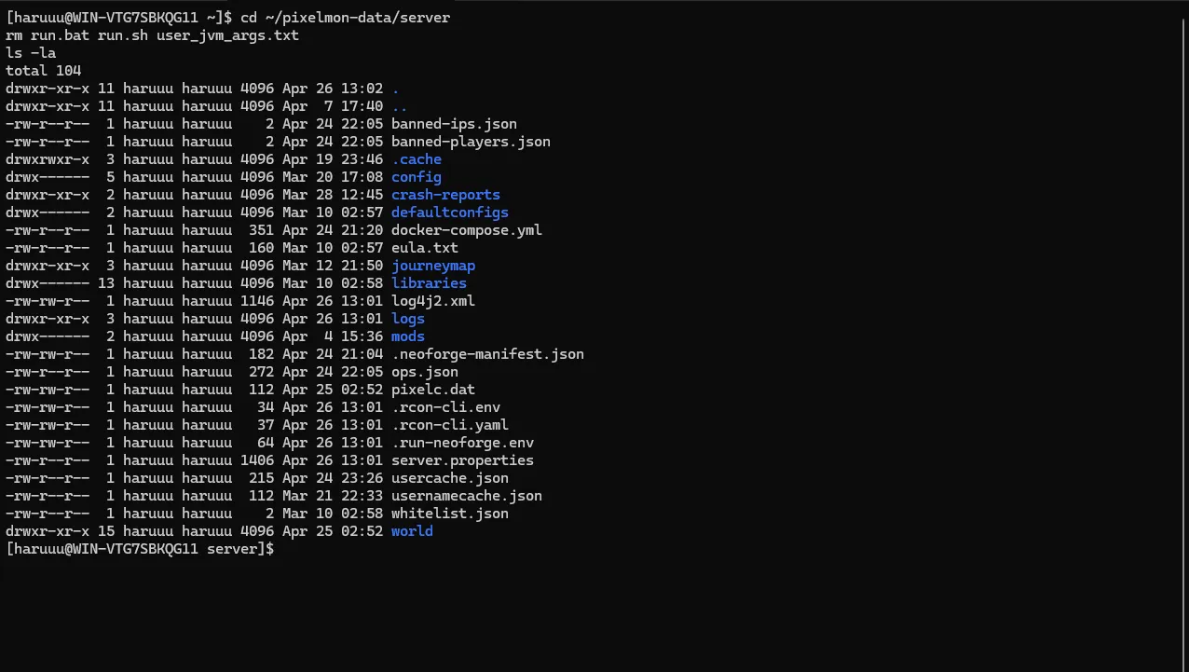1189x672 pixels.
Task: Click the banned-ips.json filename
Action: click(454, 124)
